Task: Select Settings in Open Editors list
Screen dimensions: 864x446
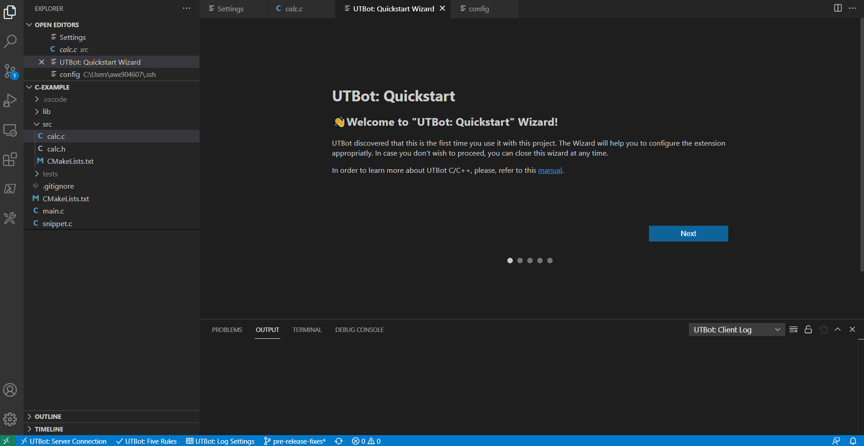Action: pyautogui.click(x=111, y=37)
